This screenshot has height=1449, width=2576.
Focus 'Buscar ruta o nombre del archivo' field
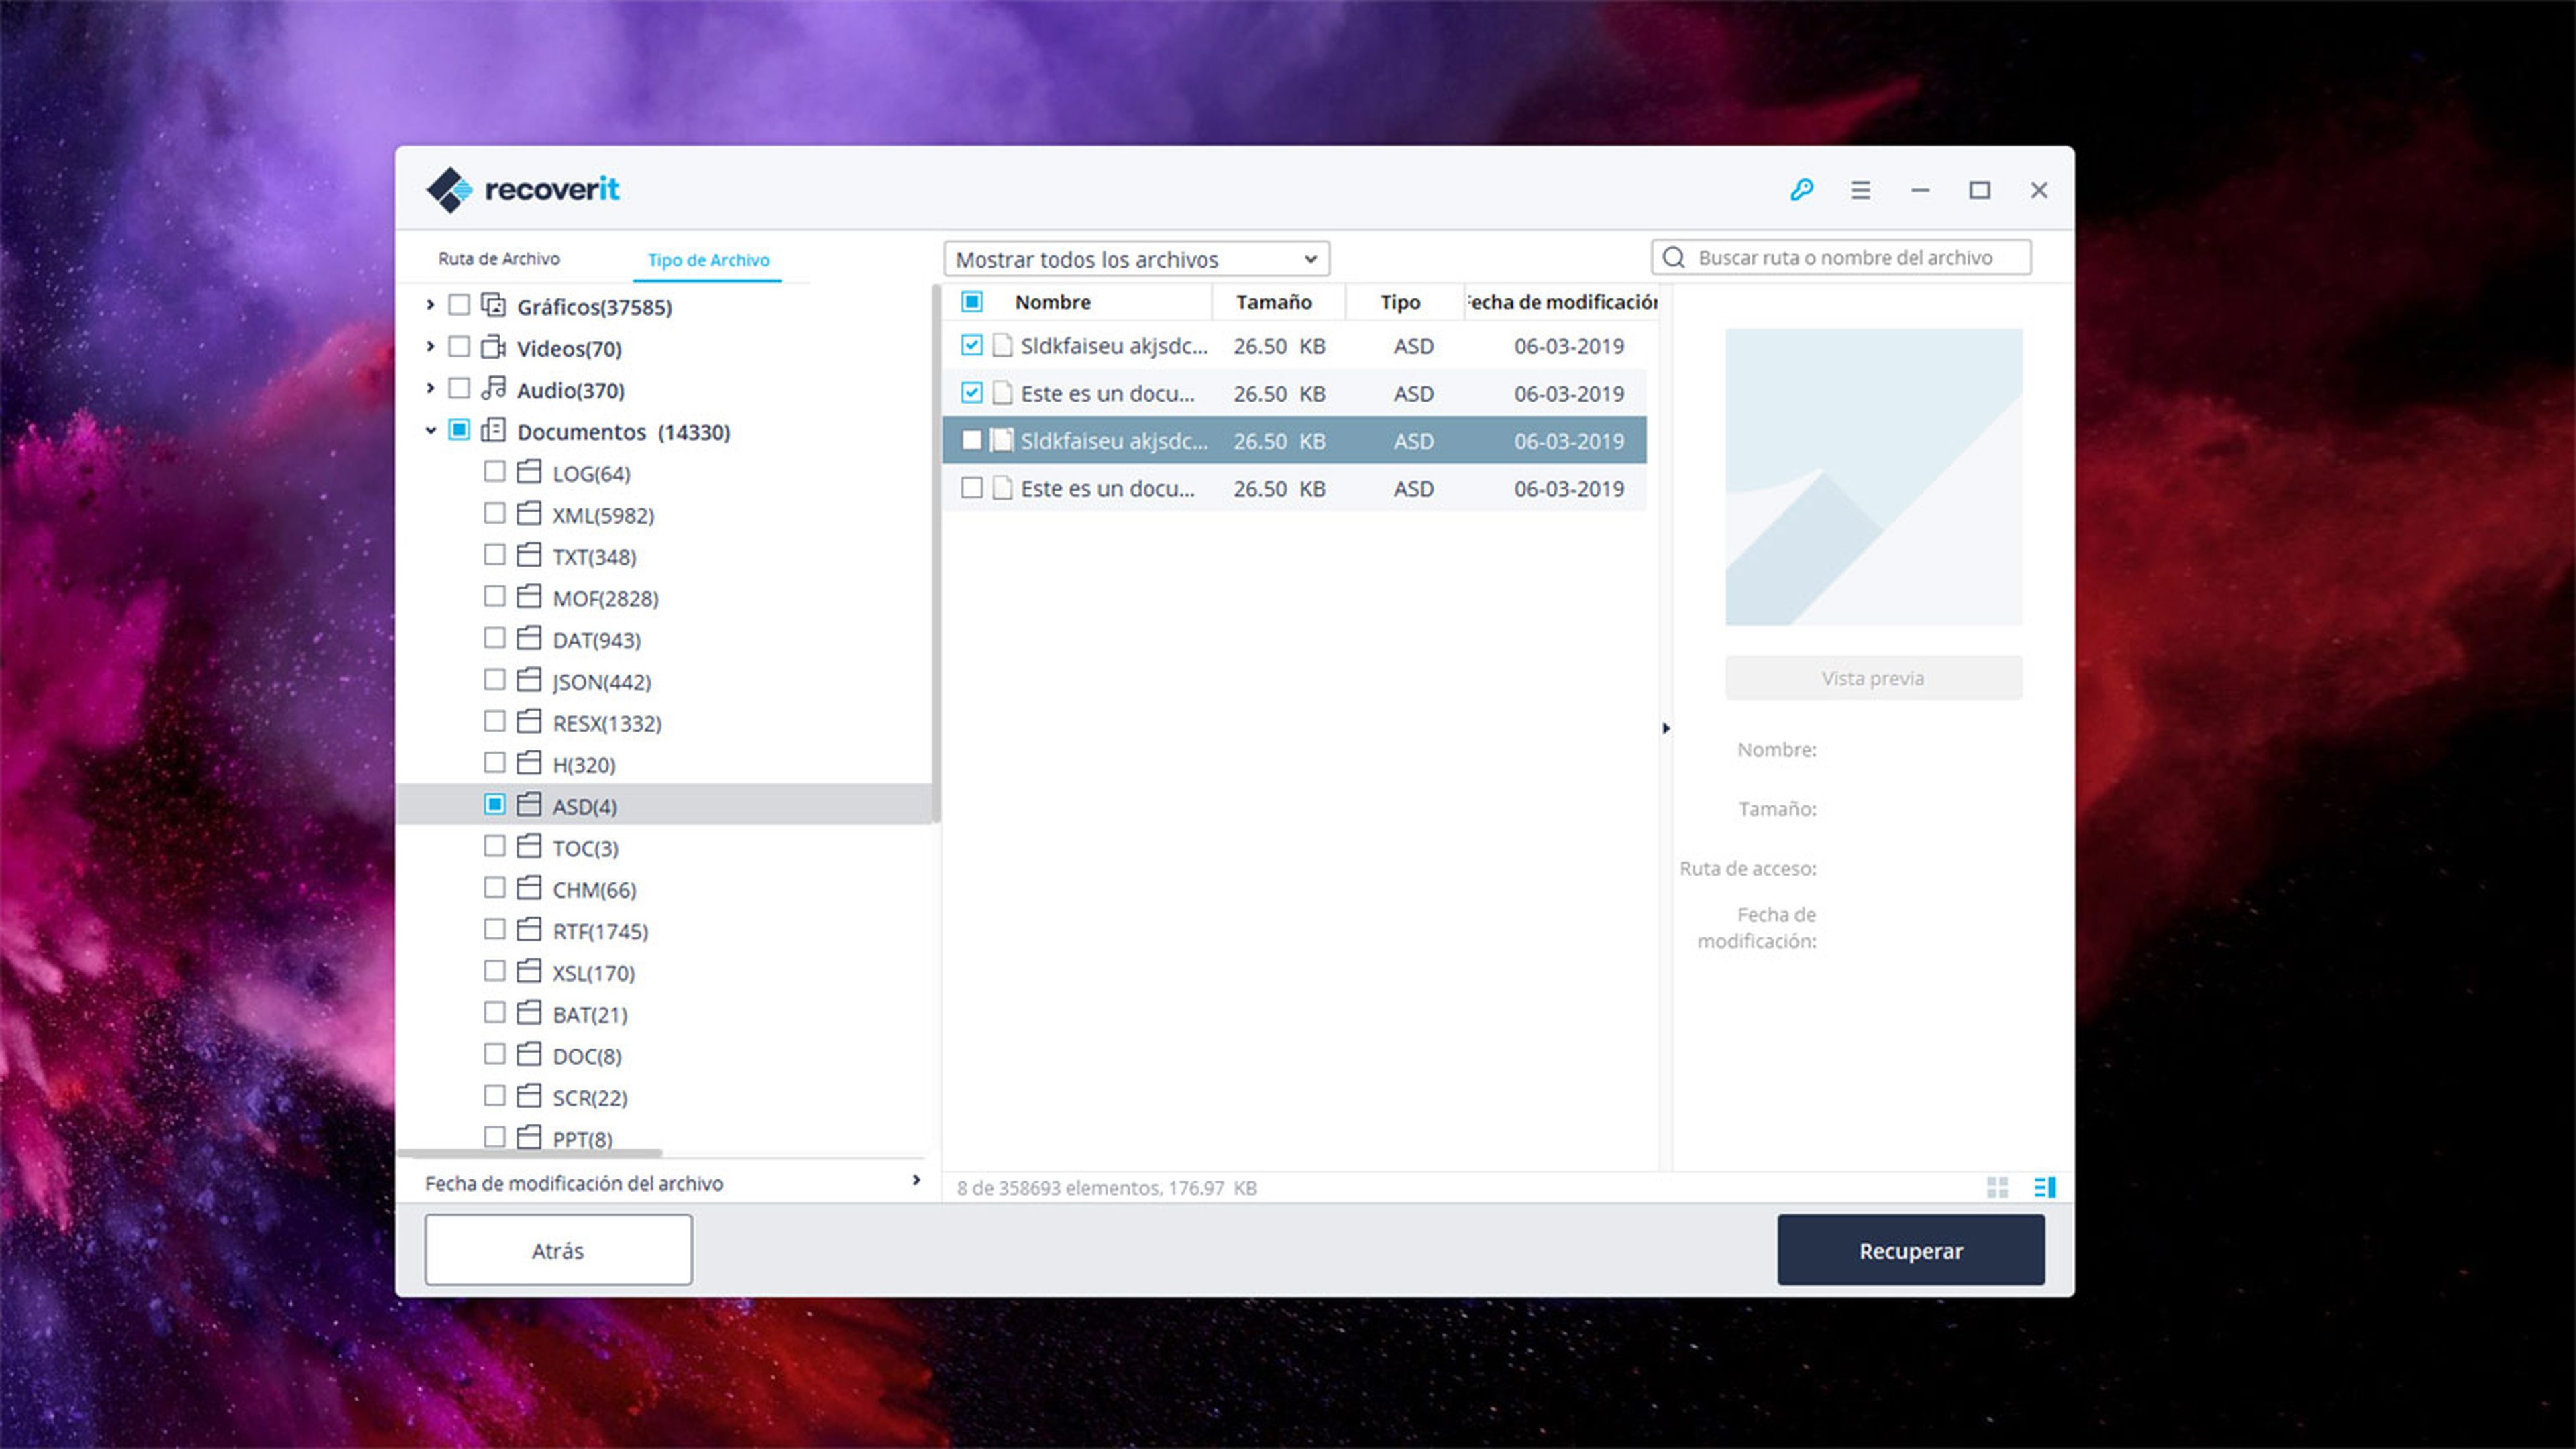coord(1841,258)
